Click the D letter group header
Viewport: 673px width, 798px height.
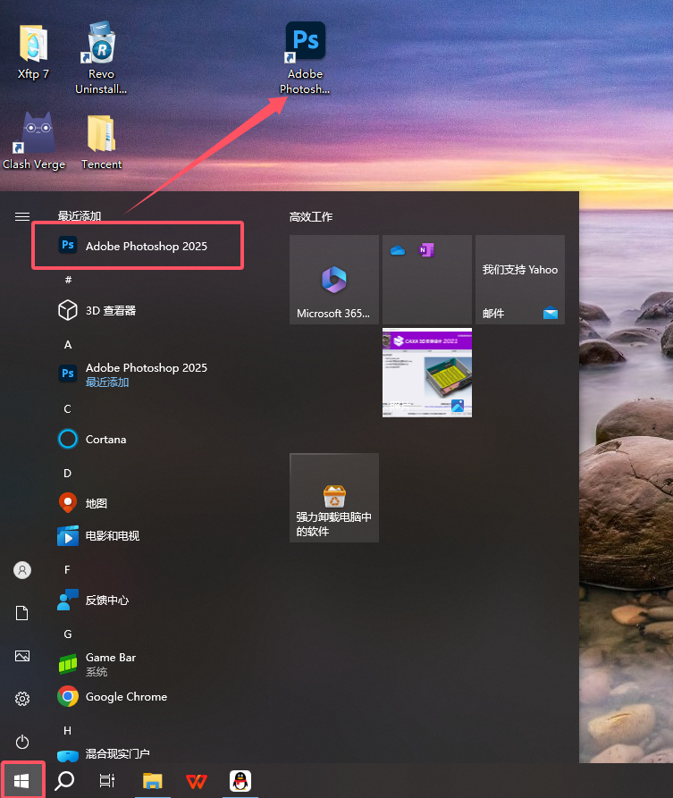point(67,474)
